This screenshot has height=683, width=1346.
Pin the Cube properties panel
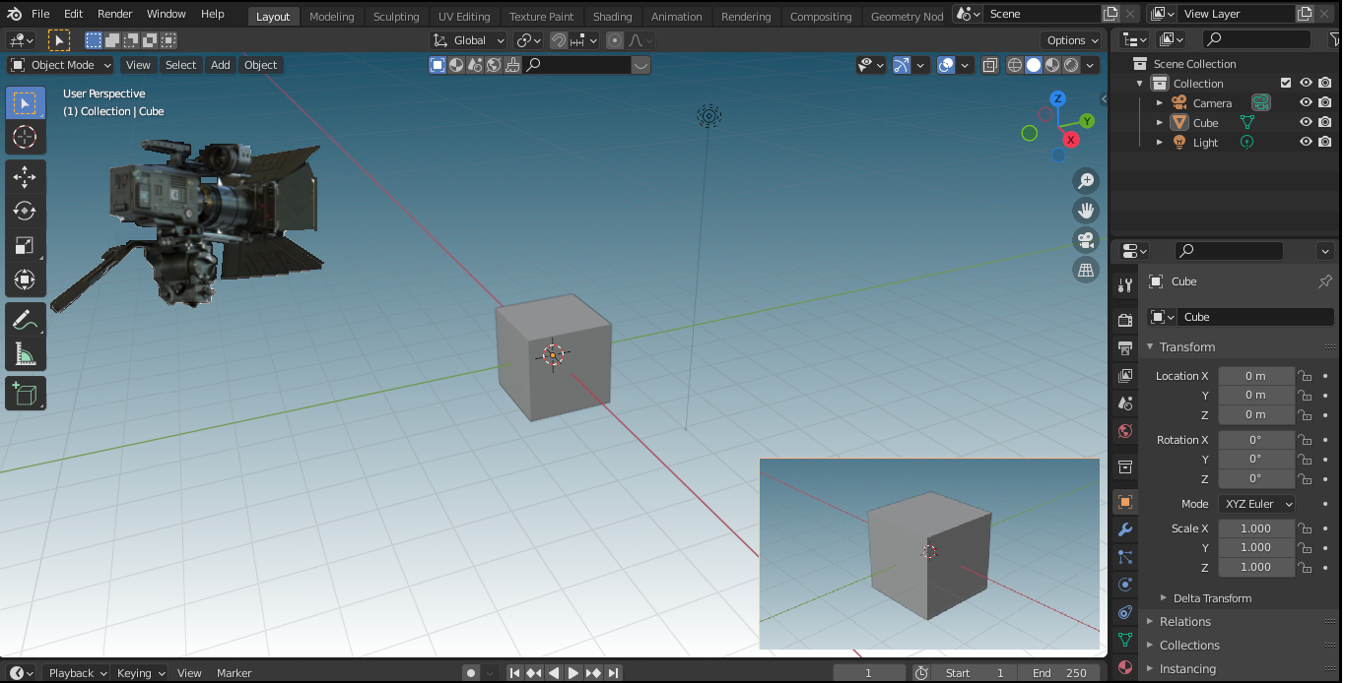click(x=1324, y=281)
